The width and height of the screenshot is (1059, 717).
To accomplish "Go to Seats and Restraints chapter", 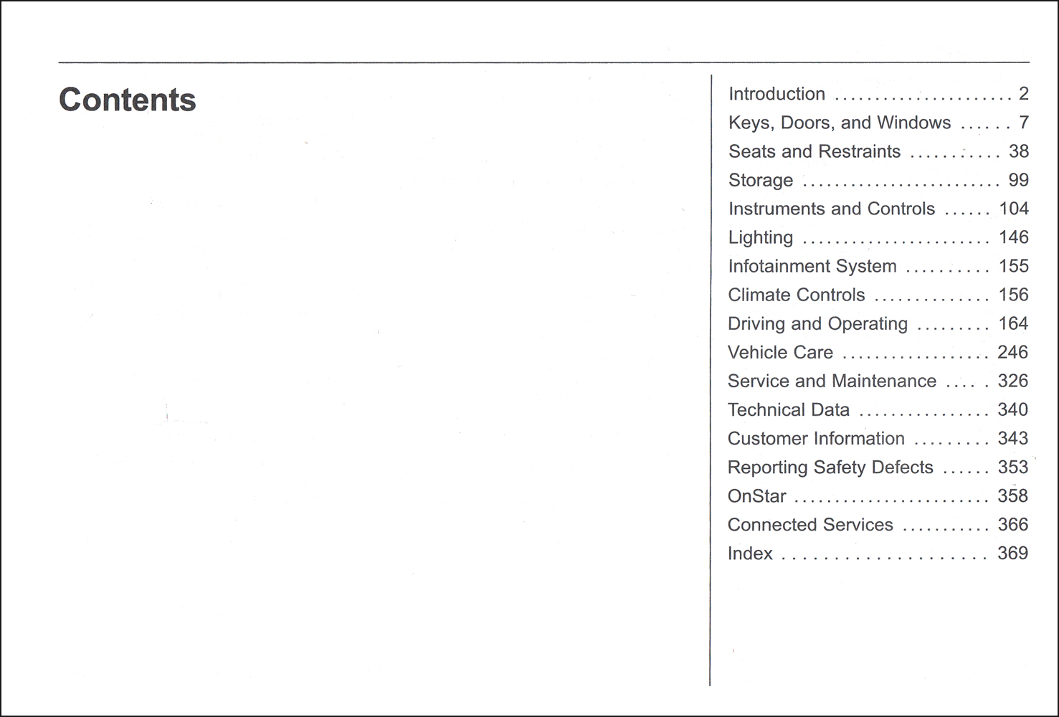I will (x=878, y=151).
